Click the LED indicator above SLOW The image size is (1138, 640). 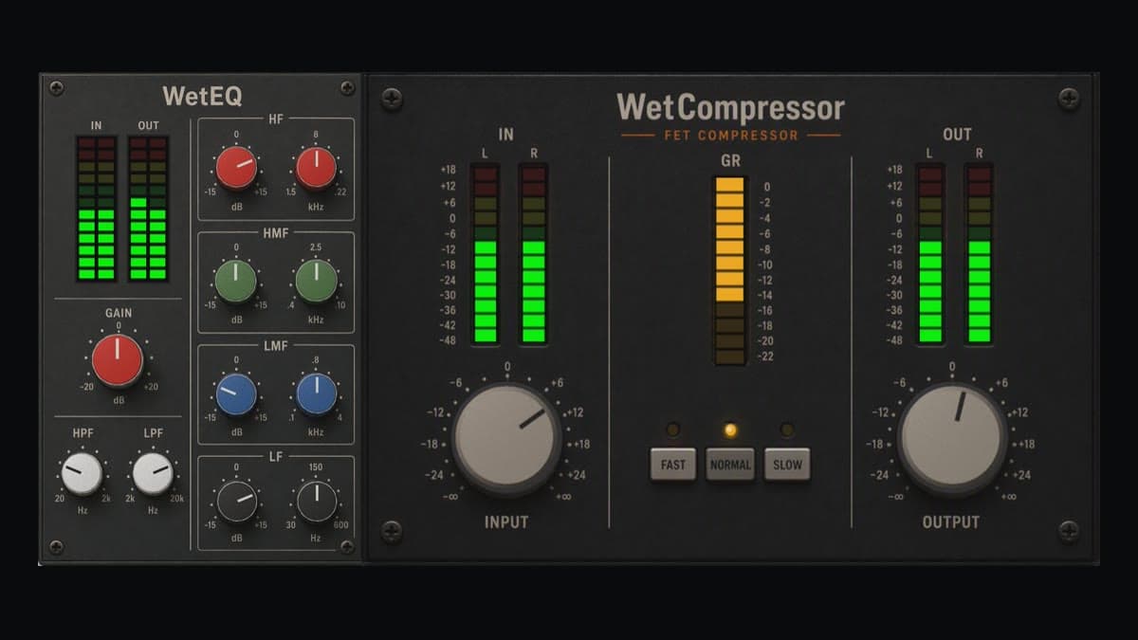[x=787, y=430]
